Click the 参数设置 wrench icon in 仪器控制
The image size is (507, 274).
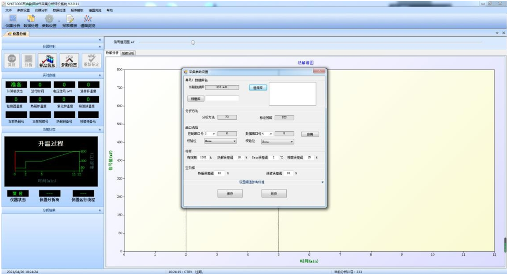pos(69,60)
